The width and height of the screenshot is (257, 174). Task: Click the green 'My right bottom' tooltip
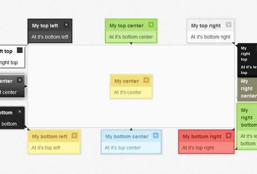click(x=247, y=126)
